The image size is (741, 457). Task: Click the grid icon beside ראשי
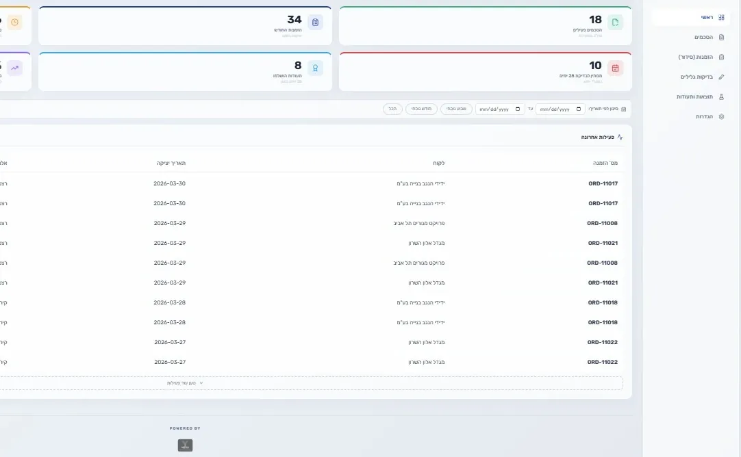pos(721,18)
